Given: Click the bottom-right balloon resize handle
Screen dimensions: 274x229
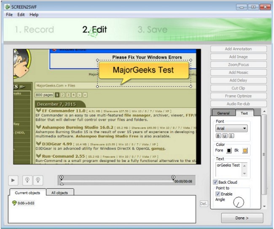Looking at the screenshot, I should (x=191, y=86).
